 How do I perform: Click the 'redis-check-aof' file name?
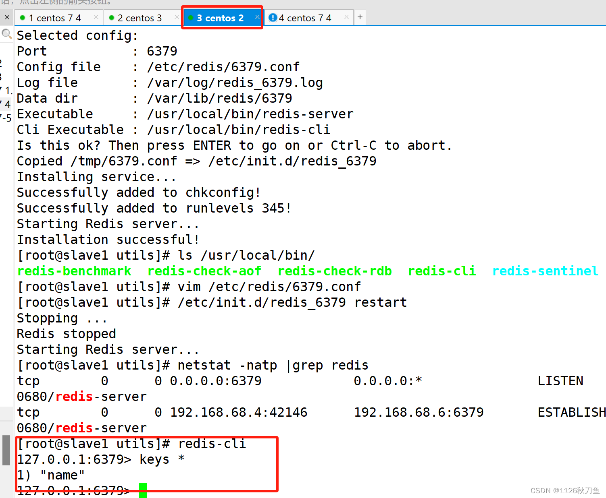(204, 271)
